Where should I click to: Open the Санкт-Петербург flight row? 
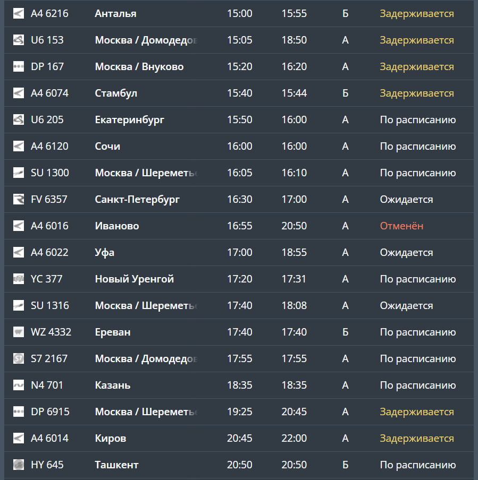point(137,199)
